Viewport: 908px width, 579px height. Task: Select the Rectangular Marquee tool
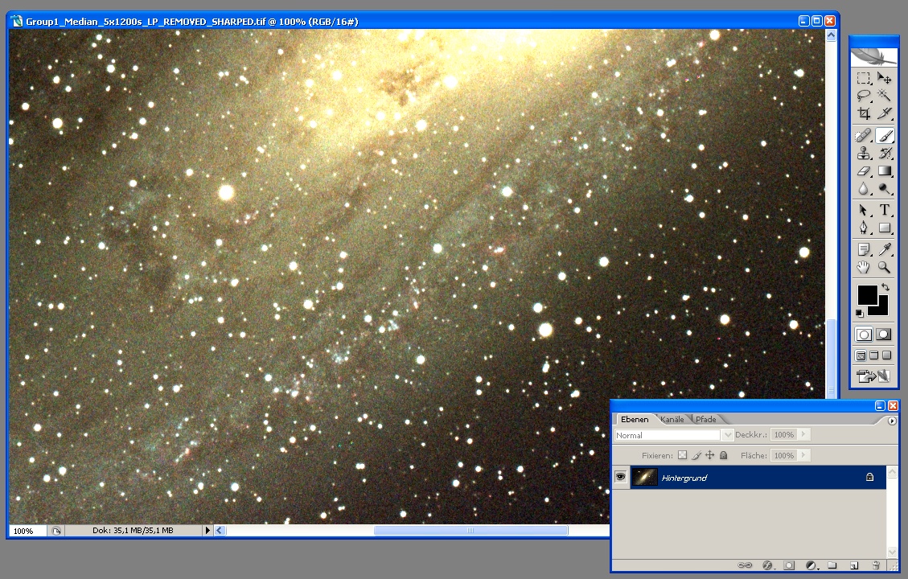(864, 78)
